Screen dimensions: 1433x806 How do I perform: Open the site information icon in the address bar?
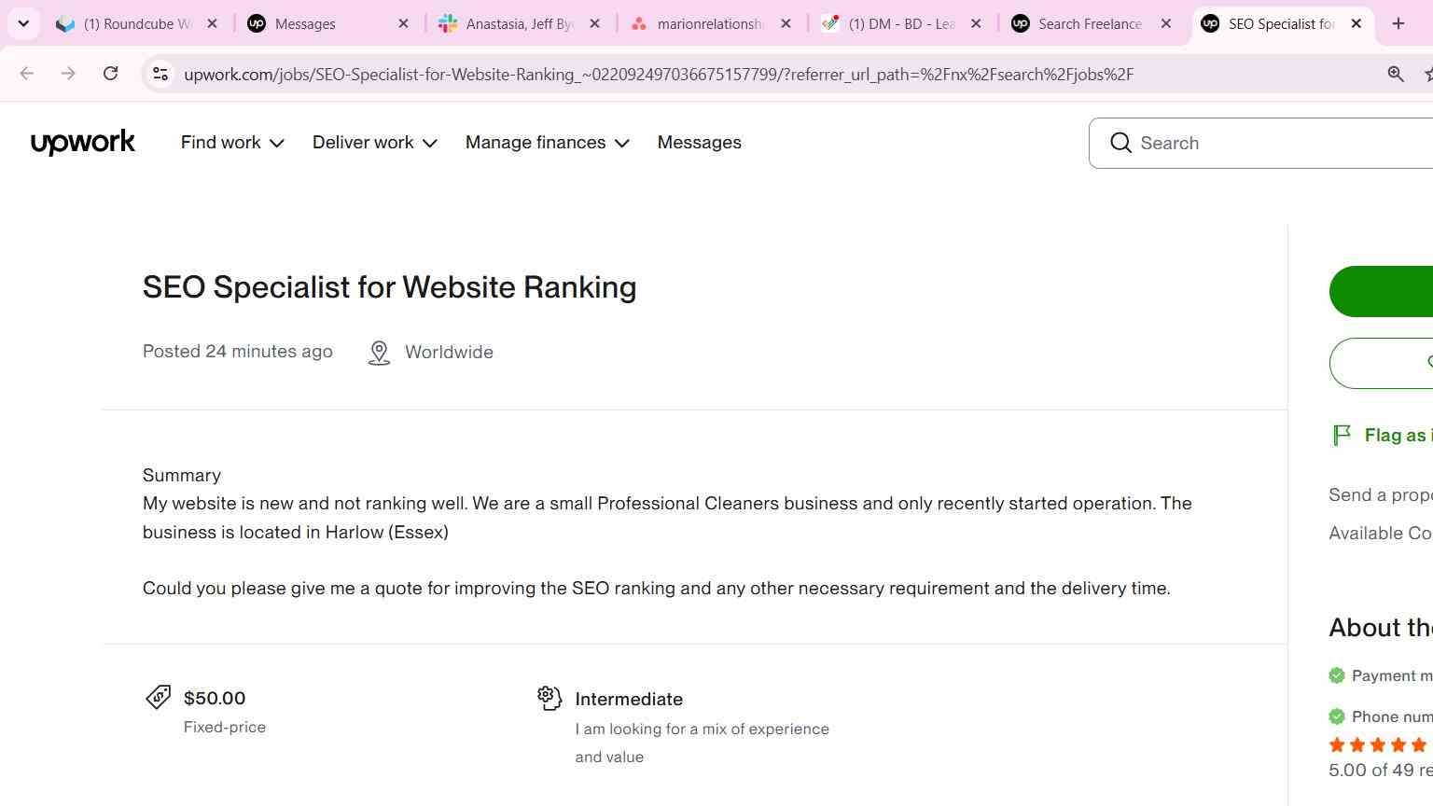coord(160,74)
